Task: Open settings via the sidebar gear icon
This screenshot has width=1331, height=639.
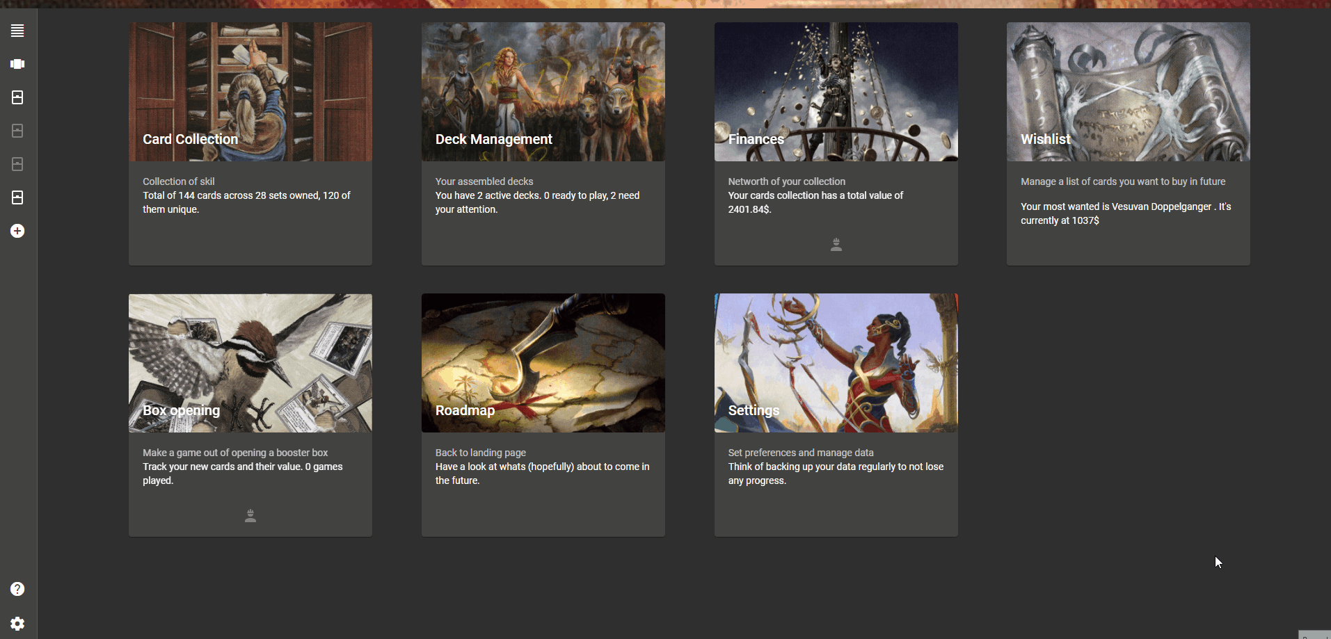Action: (17, 624)
